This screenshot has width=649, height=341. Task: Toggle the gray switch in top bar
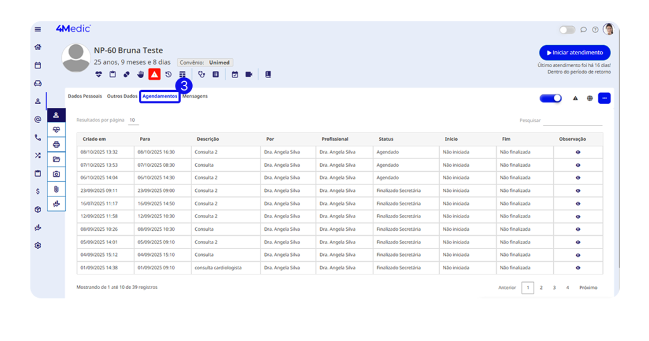pos(567,30)
